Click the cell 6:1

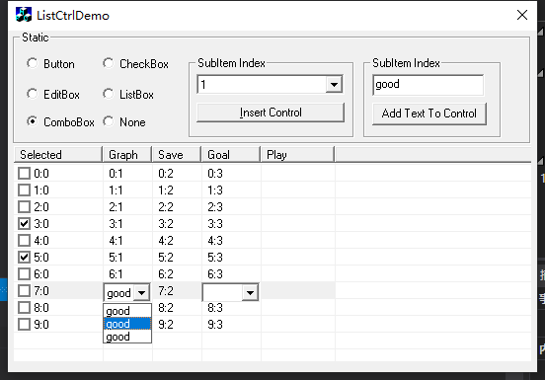click(x=116, y=274)
